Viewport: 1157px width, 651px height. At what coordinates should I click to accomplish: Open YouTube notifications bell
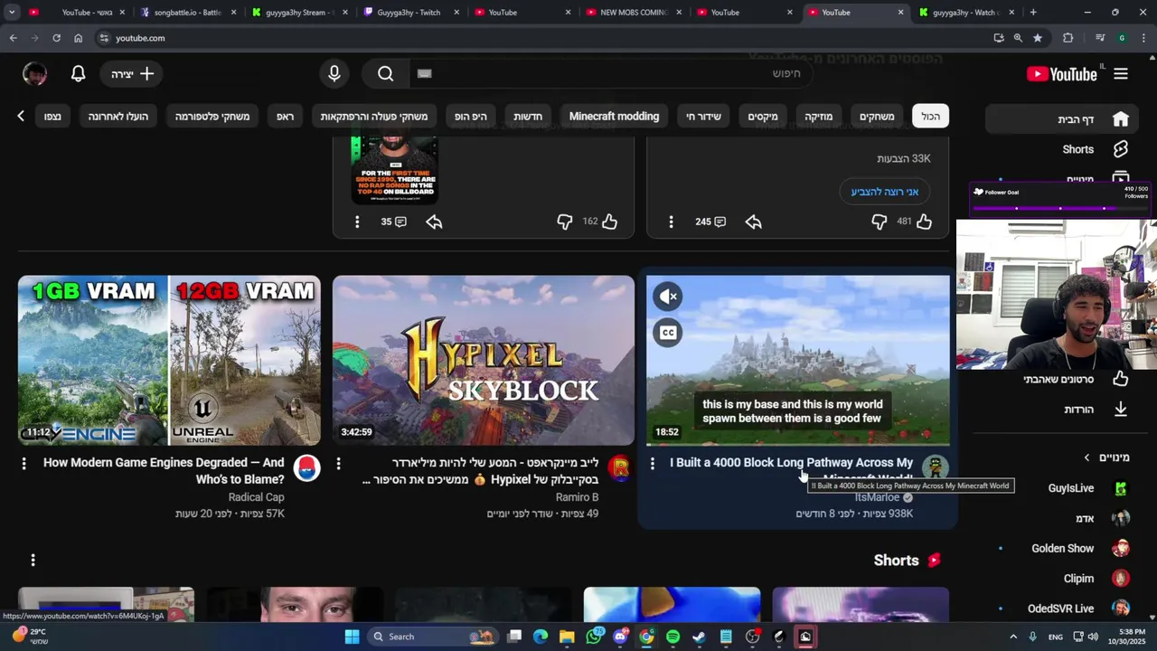(x=78, y=74)
